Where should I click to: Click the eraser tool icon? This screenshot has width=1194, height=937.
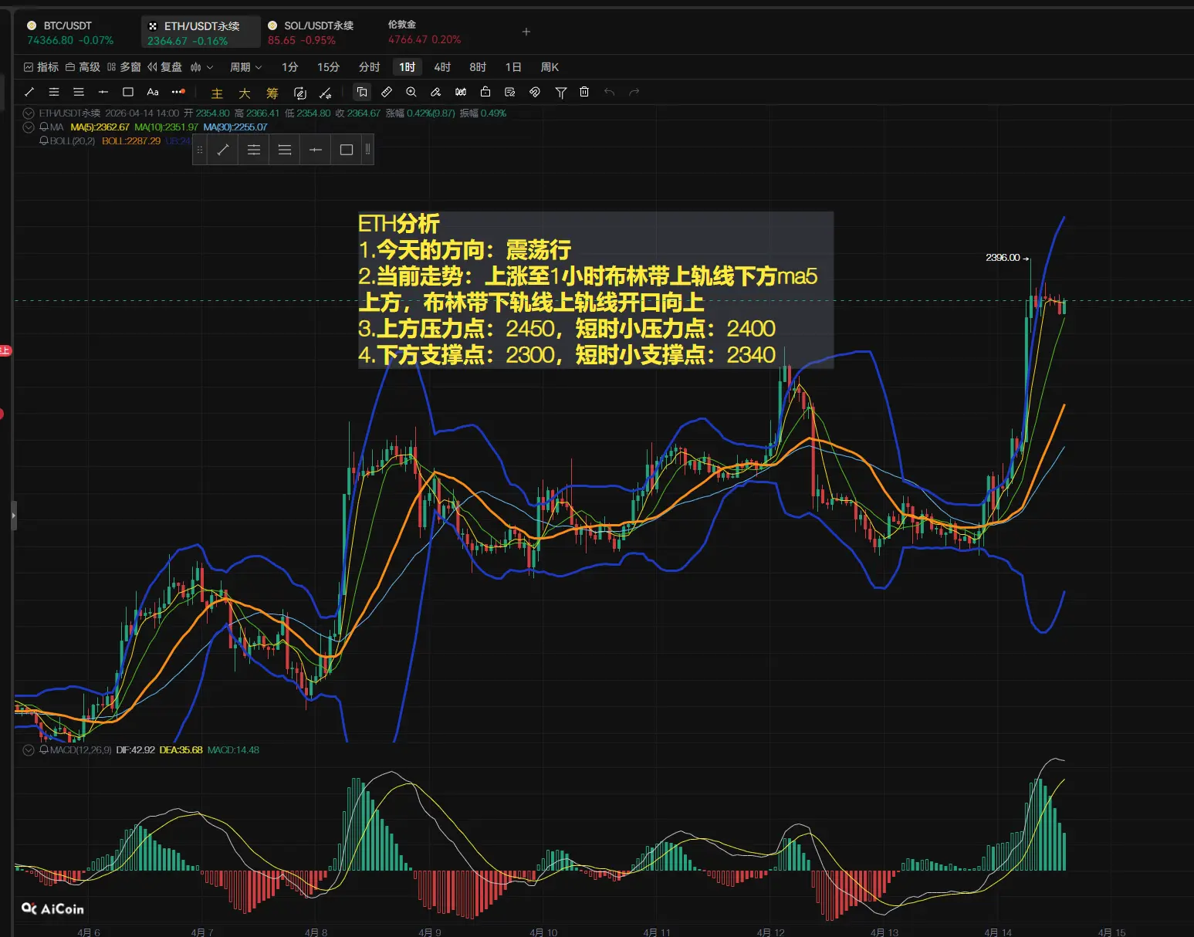click(436, 92)
